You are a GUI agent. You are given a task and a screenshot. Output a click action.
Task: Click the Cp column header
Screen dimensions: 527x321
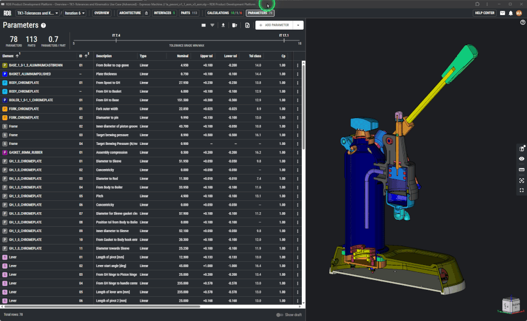click(x=283, y=56)
